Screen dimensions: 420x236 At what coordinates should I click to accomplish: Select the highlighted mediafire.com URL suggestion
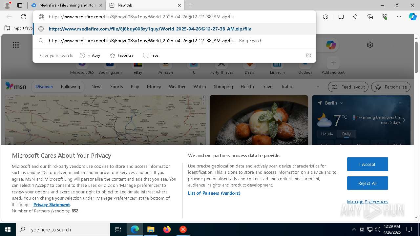174,29
